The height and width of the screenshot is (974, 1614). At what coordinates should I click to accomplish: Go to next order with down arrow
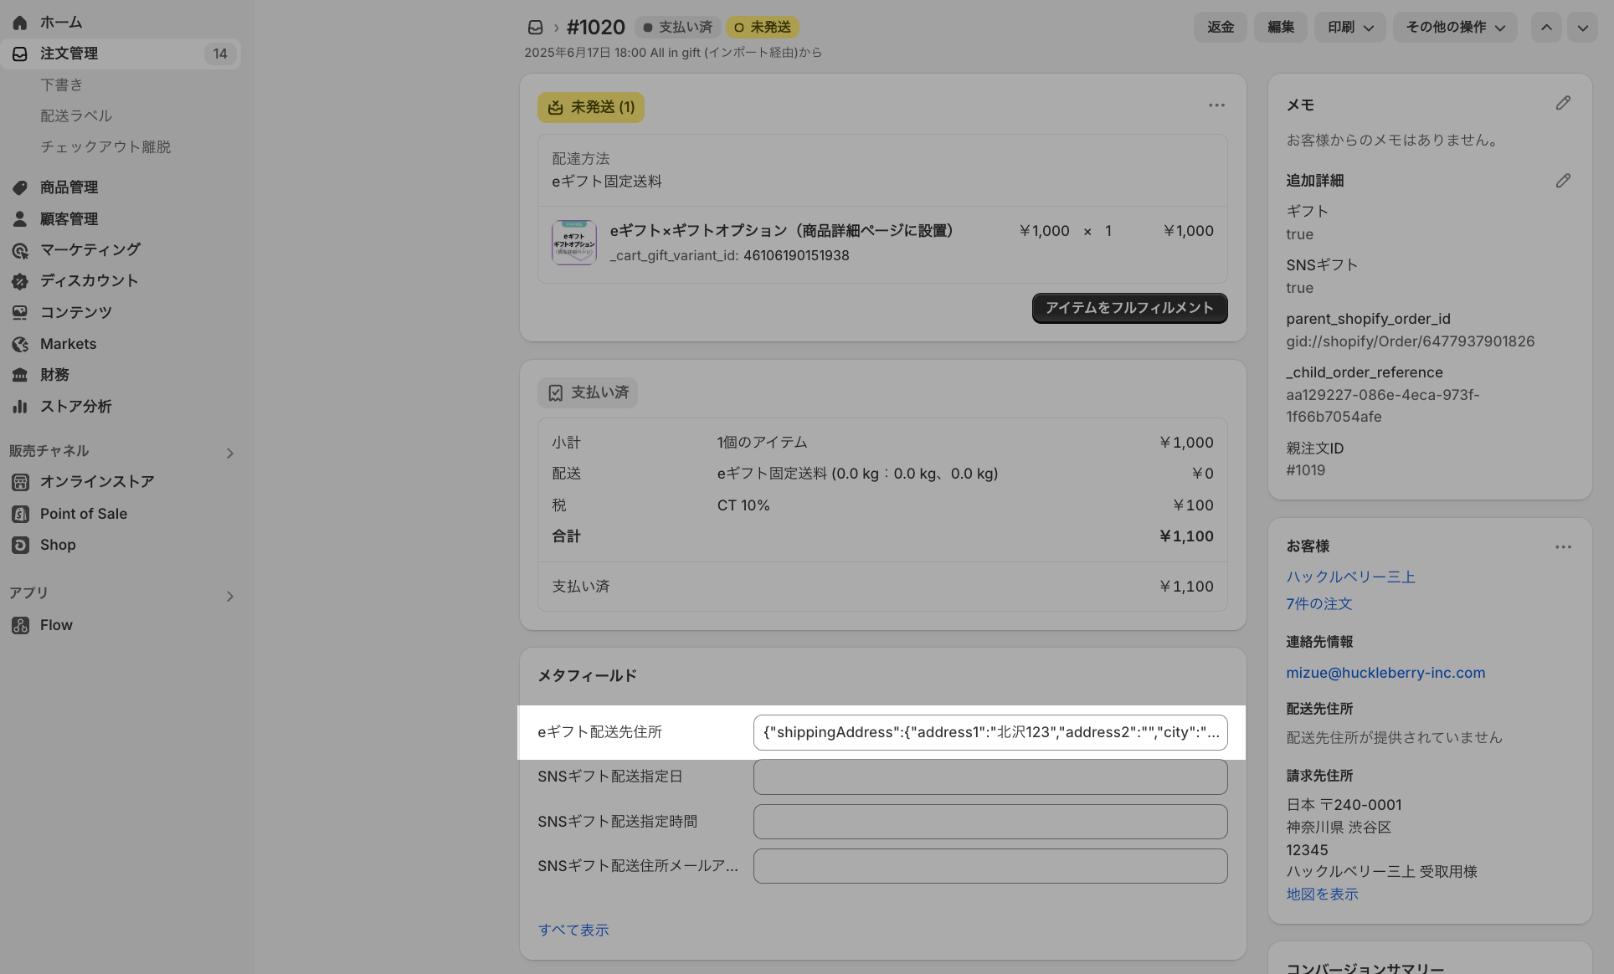tap(1582, 28)
